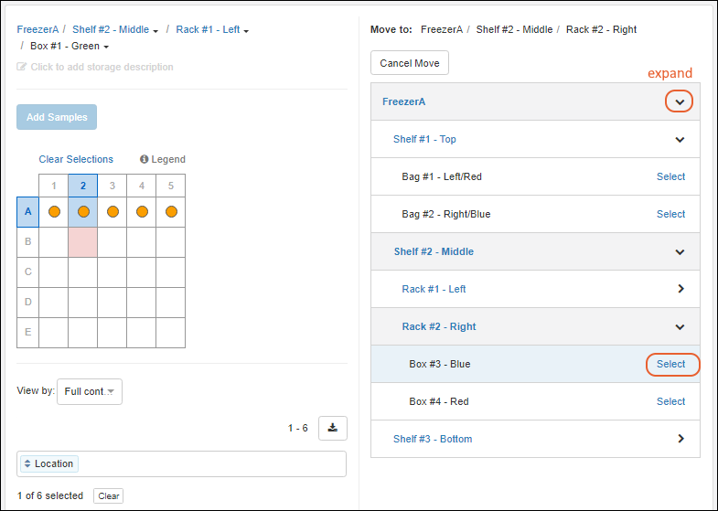Toggle column 2 header selection
The height and width of the screenshot is (511, 718).
(x=83, y=186)
